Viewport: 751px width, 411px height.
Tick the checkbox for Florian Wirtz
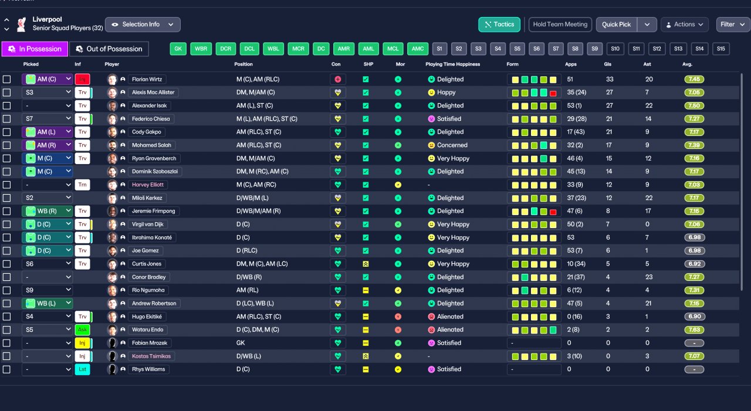[x=6, y=79]
